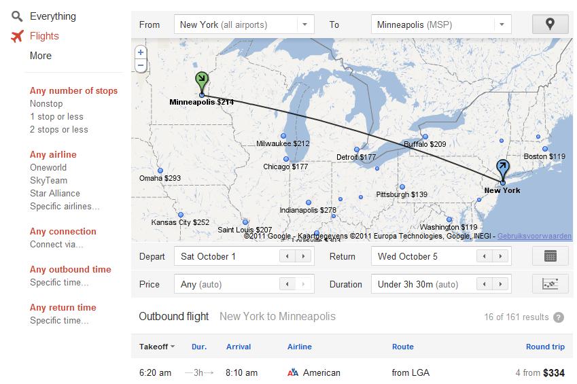The height and width of the screenshot is (384, 577).
Task: Increase the Duration filter limit
Action: [500, 284]
